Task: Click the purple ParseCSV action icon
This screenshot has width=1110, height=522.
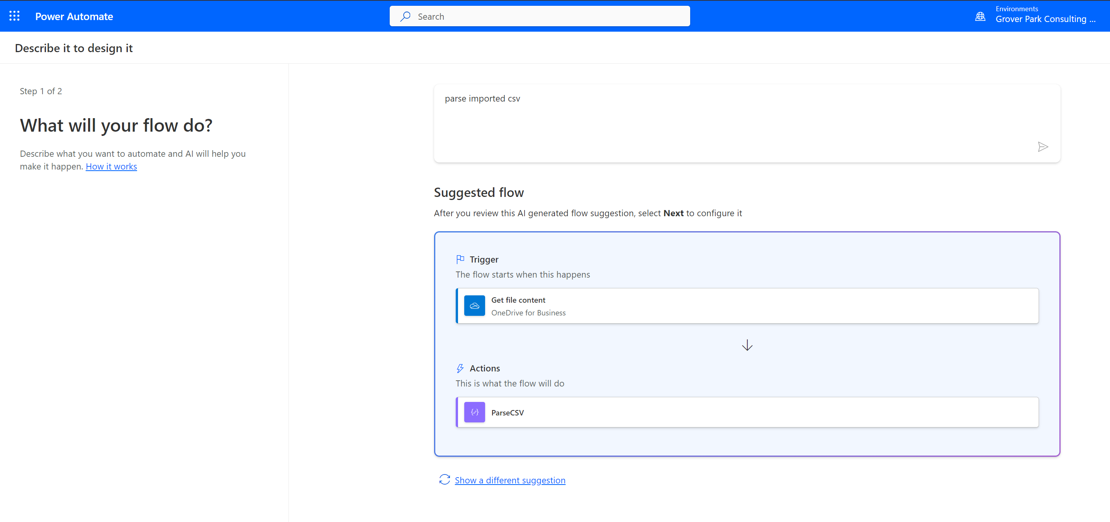Action: tap(474, 412)
